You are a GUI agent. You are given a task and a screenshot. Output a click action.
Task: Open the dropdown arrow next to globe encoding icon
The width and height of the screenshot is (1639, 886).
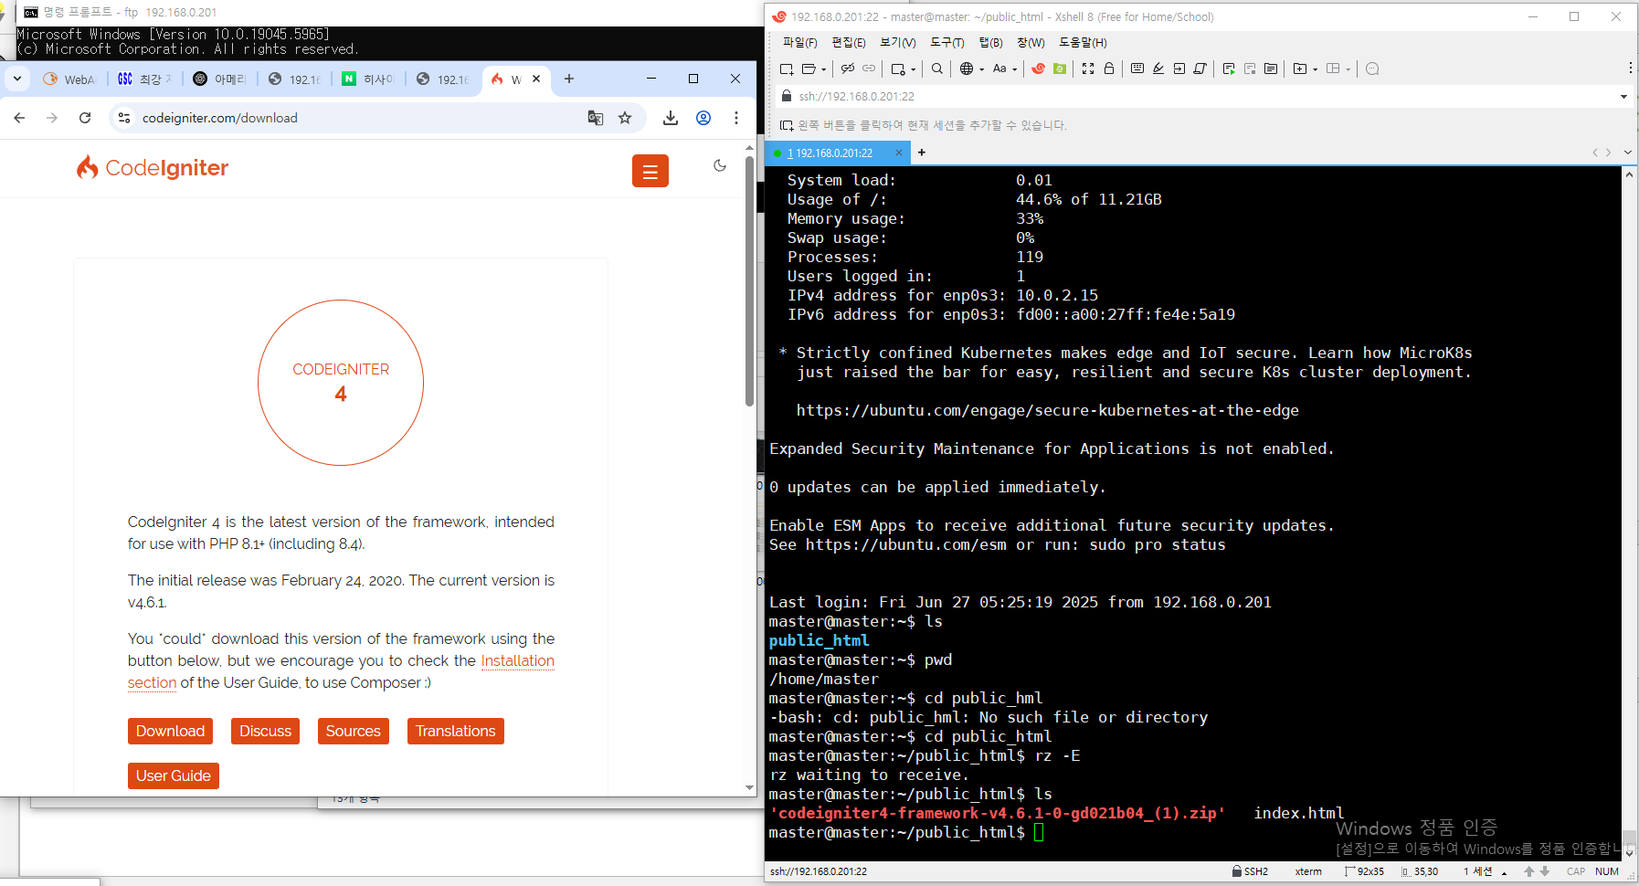982,69
